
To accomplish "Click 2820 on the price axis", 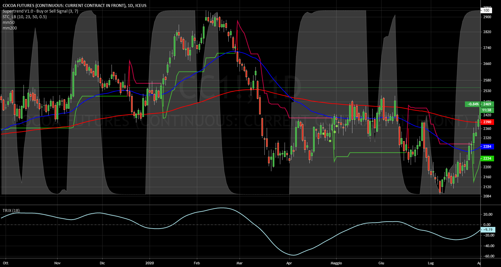I will [487, 32].
